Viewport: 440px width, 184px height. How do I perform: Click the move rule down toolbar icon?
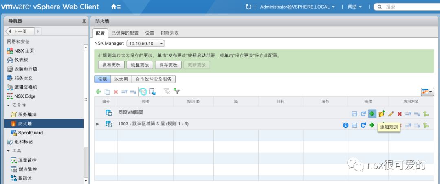click(x=133, y=92)
